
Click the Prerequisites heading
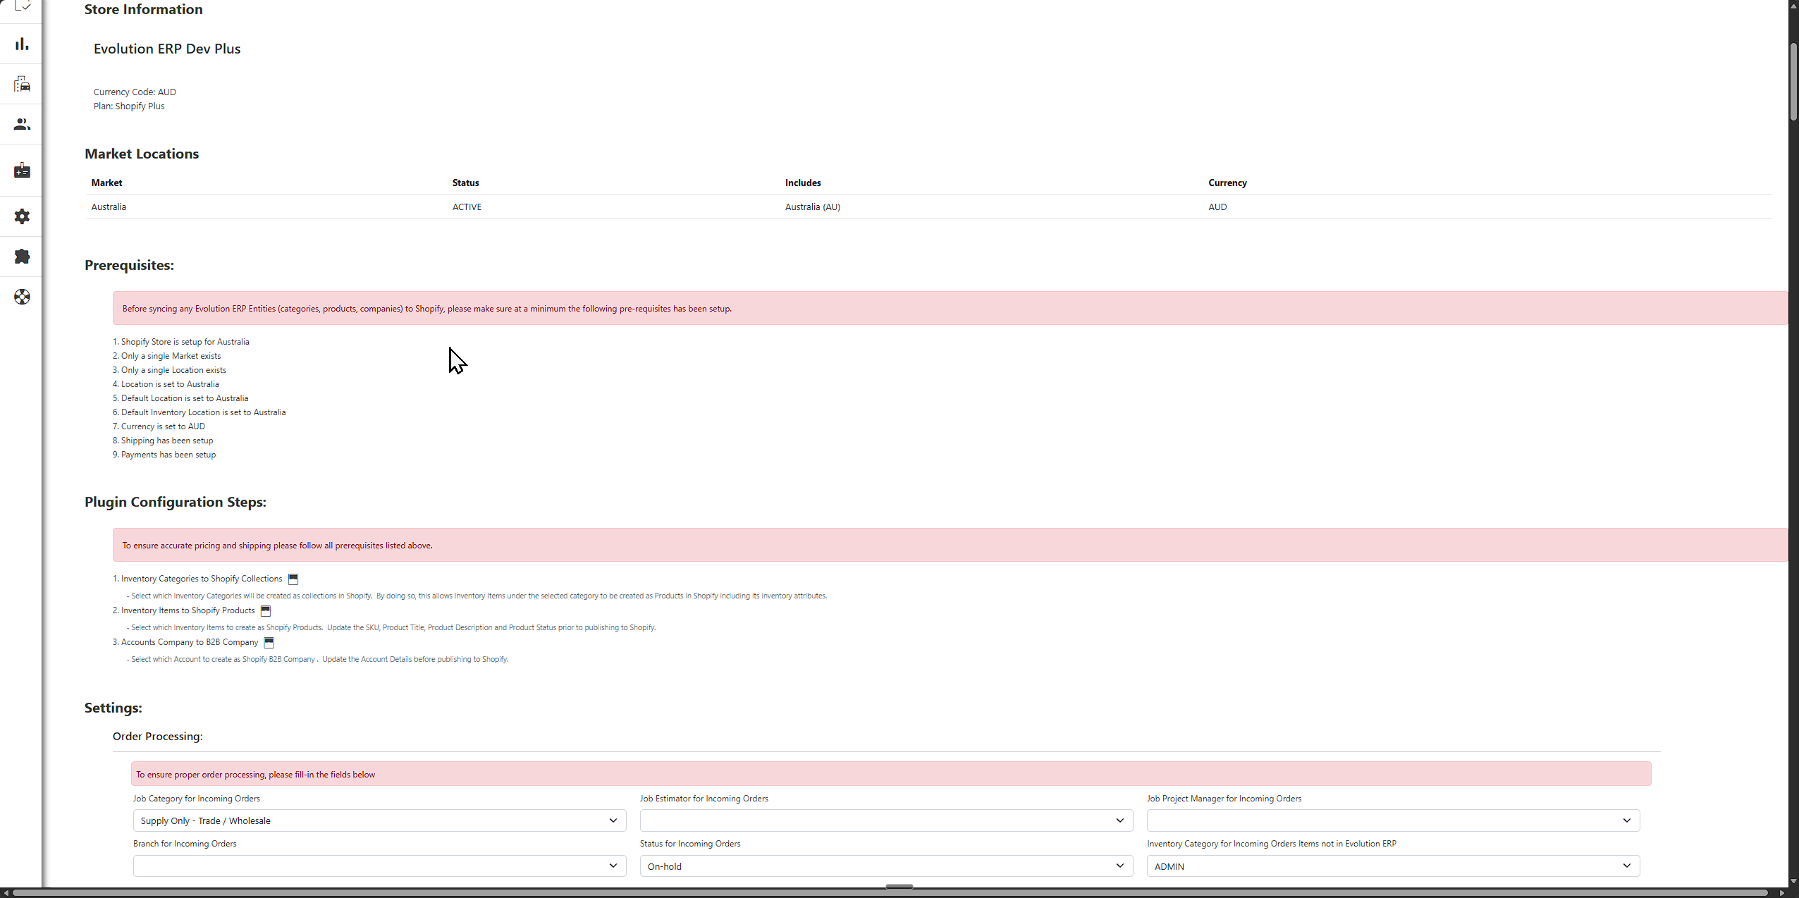(129, 265)
